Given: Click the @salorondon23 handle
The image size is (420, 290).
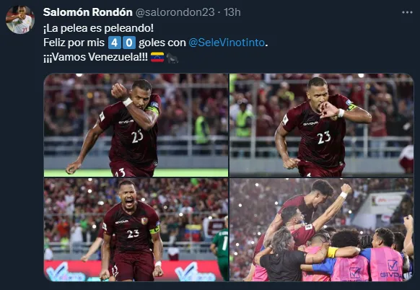Looking at the screenshot, I should point(175,12).
